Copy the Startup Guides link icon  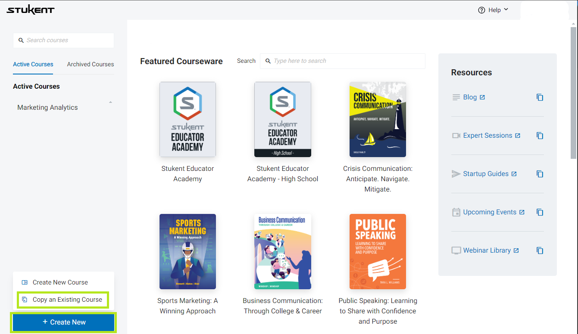tap(540, 174)
